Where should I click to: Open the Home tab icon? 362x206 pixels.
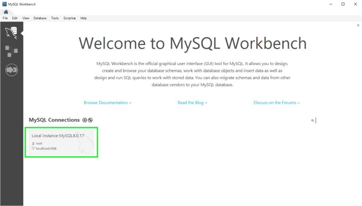click(x=6, y=12)
